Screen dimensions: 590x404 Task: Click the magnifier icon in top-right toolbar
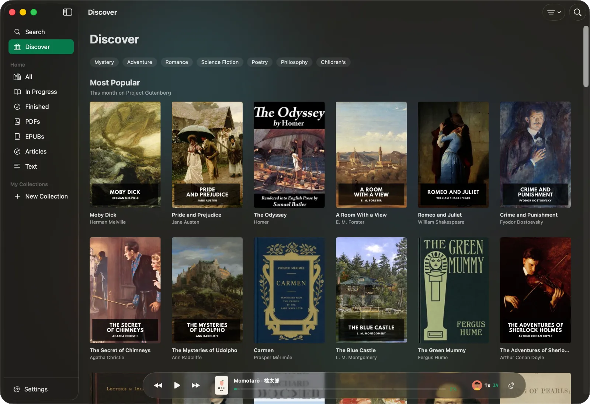click(x=577, y=12)
